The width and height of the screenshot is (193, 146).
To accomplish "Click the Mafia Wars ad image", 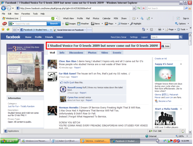I will click(165, 118).
